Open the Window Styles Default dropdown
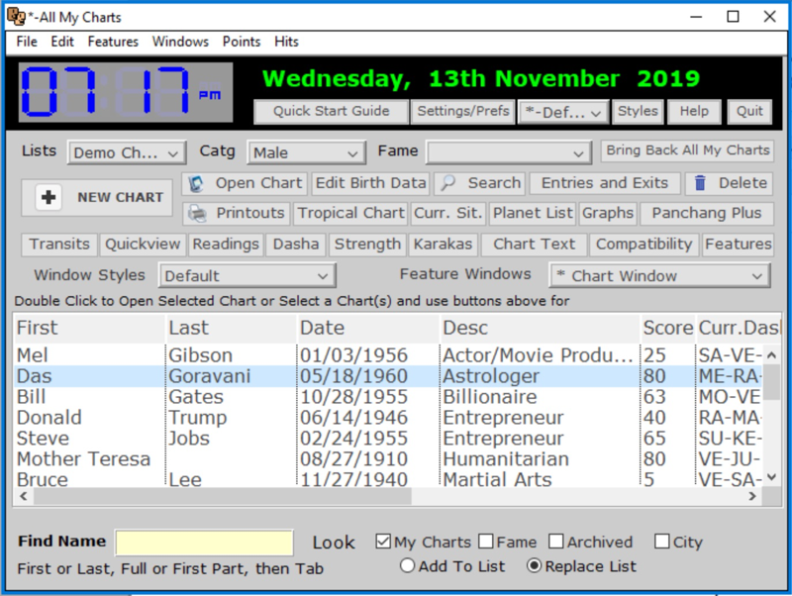Screen dimensions: 792x596 [247, 276]
